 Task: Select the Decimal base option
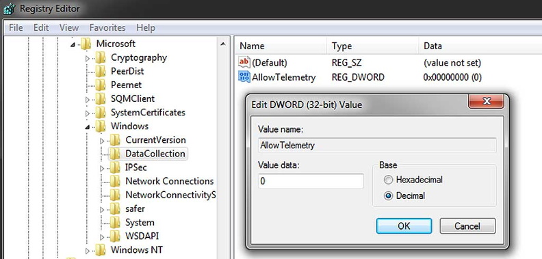[389, 196]
